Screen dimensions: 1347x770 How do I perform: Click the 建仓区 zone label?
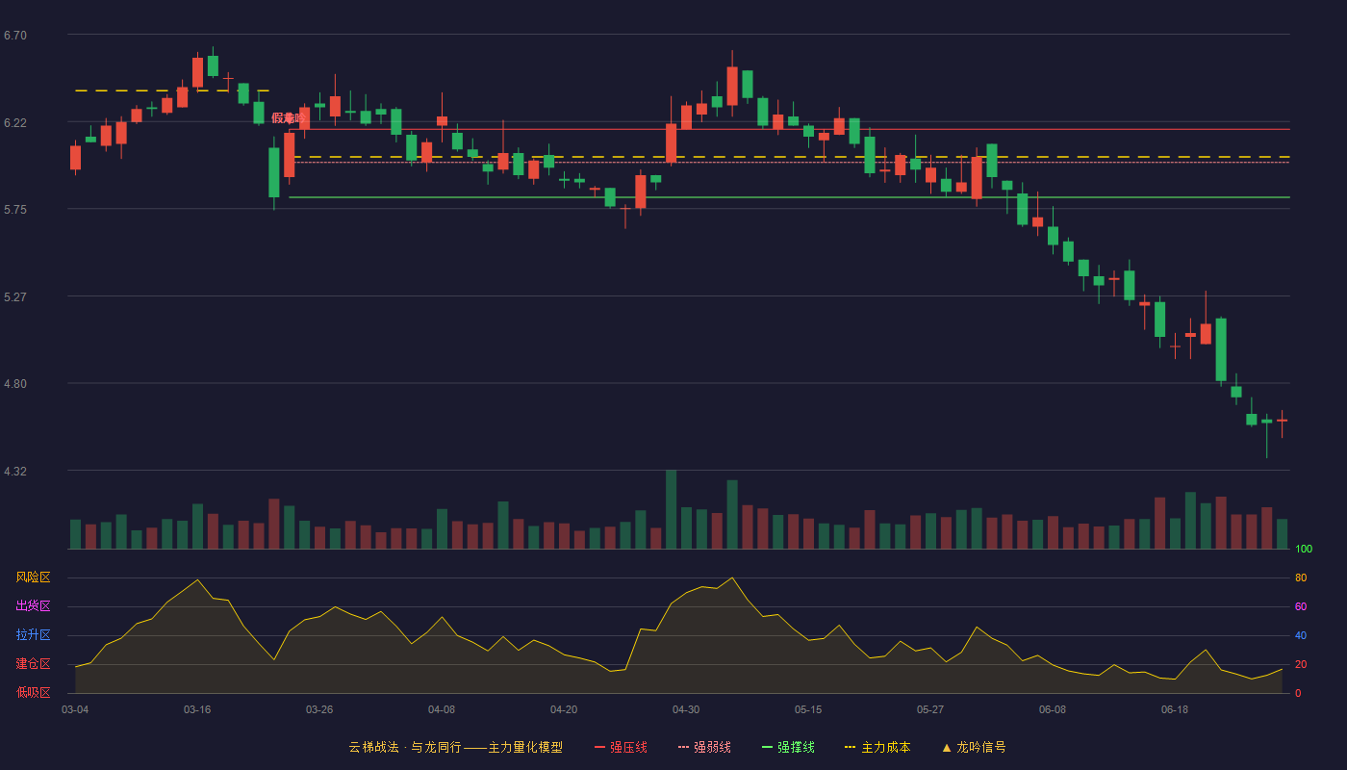point(33,664)
